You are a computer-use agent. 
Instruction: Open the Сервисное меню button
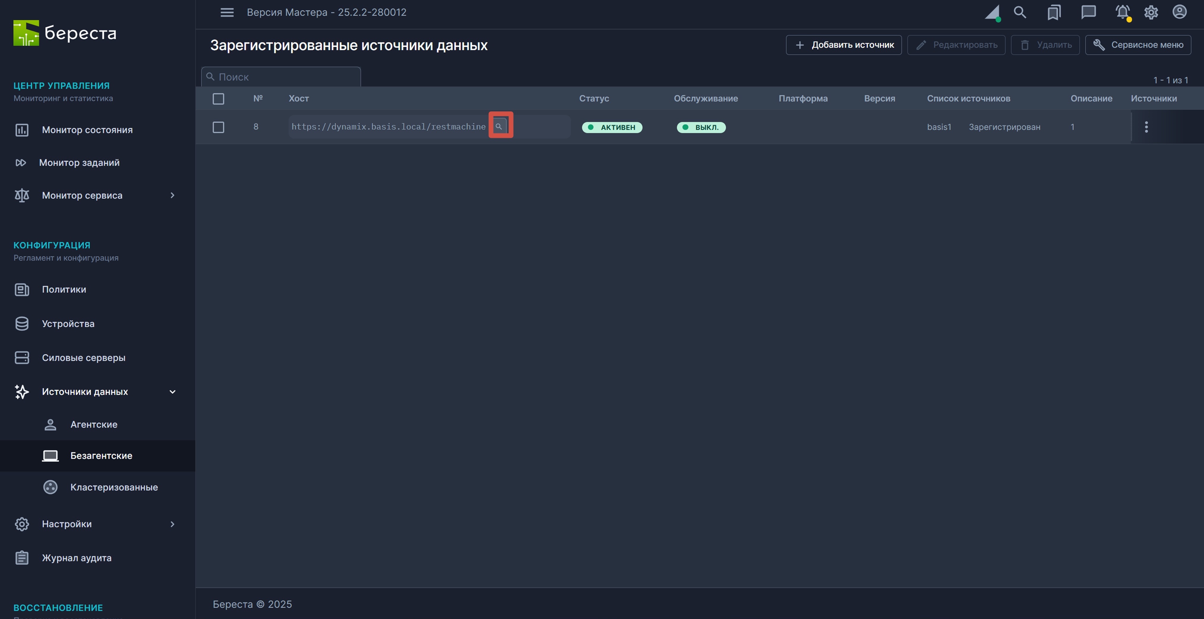(1138, 45)
